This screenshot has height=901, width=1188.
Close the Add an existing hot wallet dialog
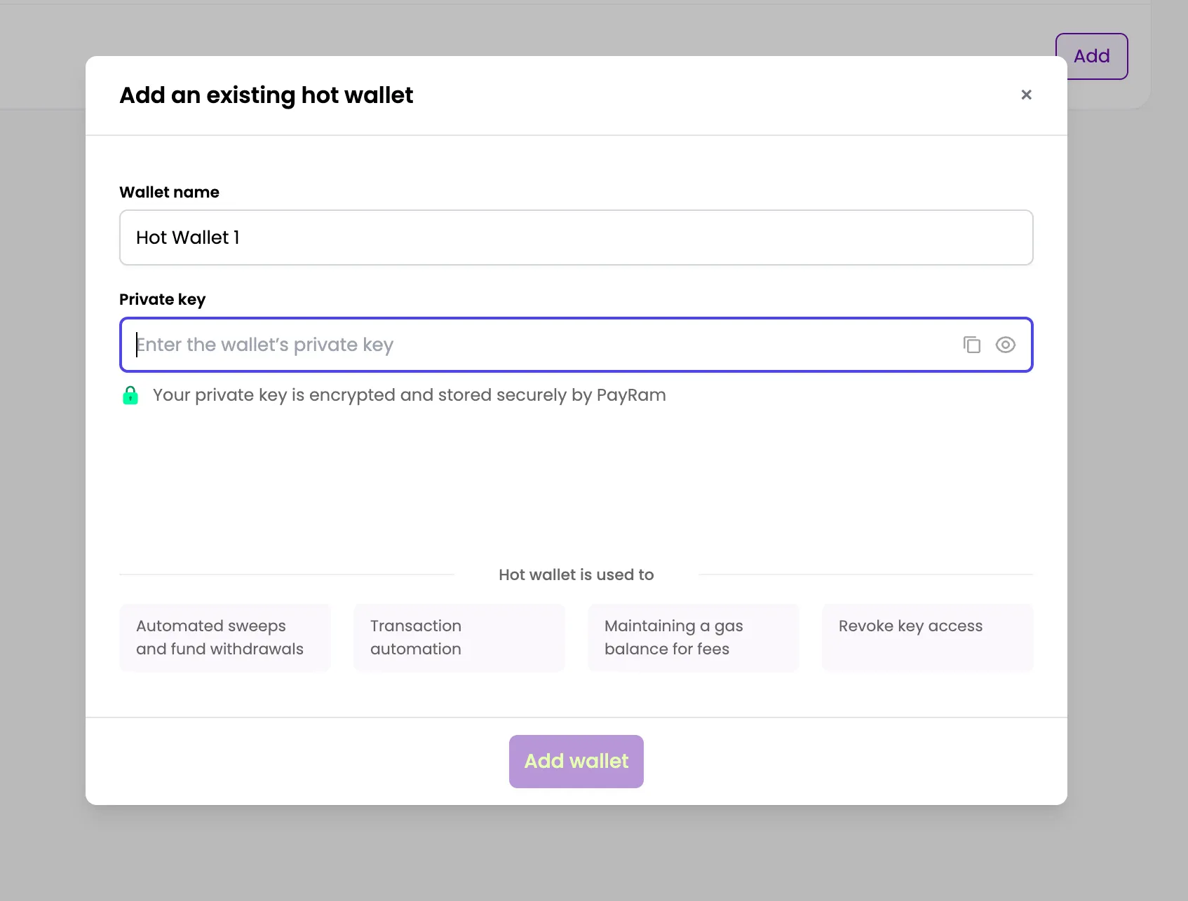(x=1026, y=95)
